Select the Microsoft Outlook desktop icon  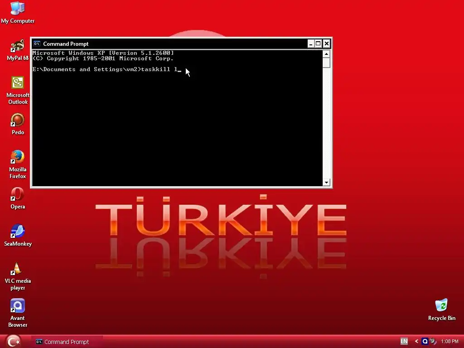[18, 90]
